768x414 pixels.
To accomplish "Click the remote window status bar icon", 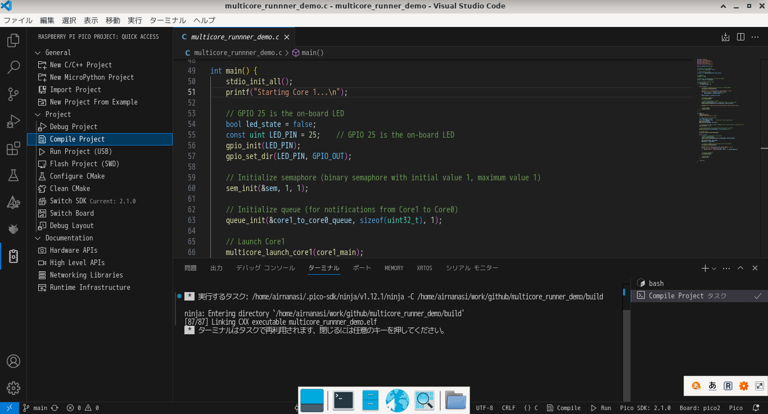I will point(10,408).
